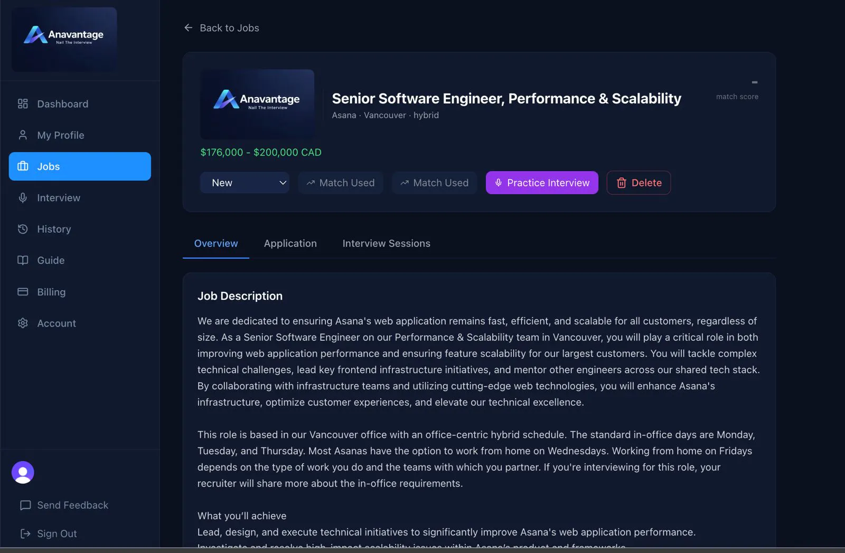Click the Billing credit card icon

(x=23, y=292)
